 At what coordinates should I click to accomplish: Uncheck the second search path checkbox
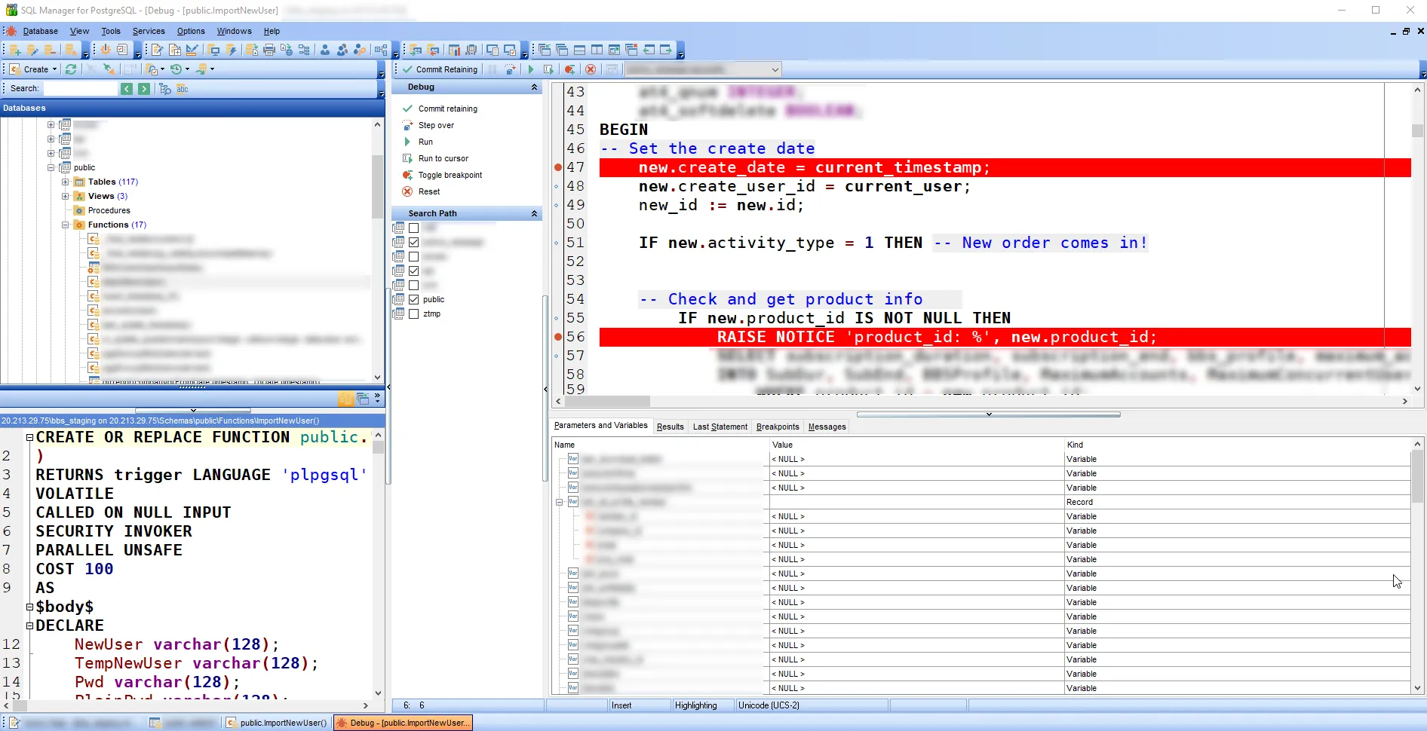[414, 242]
